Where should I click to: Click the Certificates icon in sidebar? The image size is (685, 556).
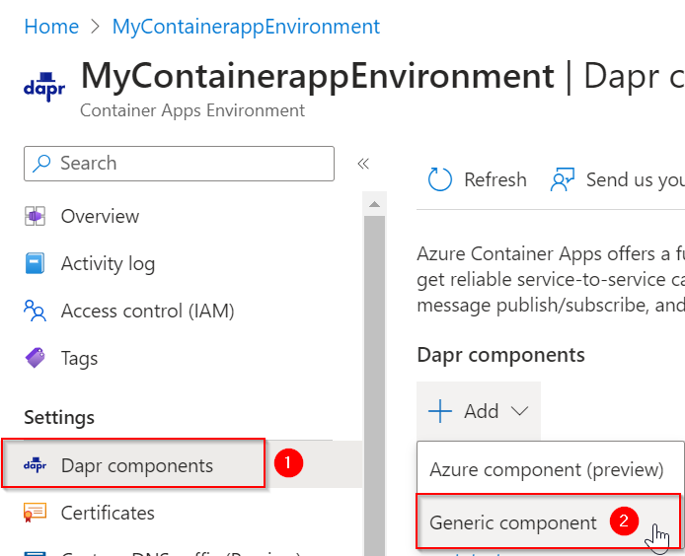click(x=35, y=513)
